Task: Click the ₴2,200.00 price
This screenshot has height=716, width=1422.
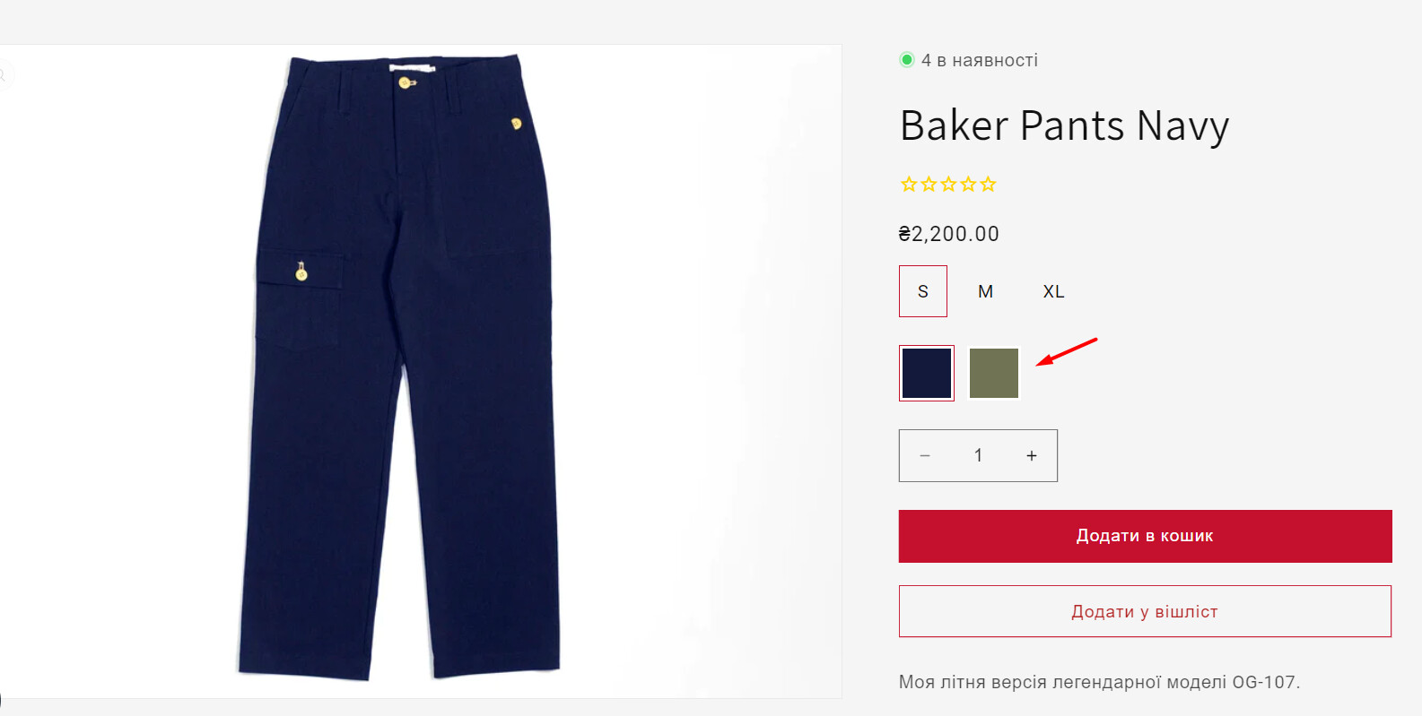Action: tap(949, 234)
